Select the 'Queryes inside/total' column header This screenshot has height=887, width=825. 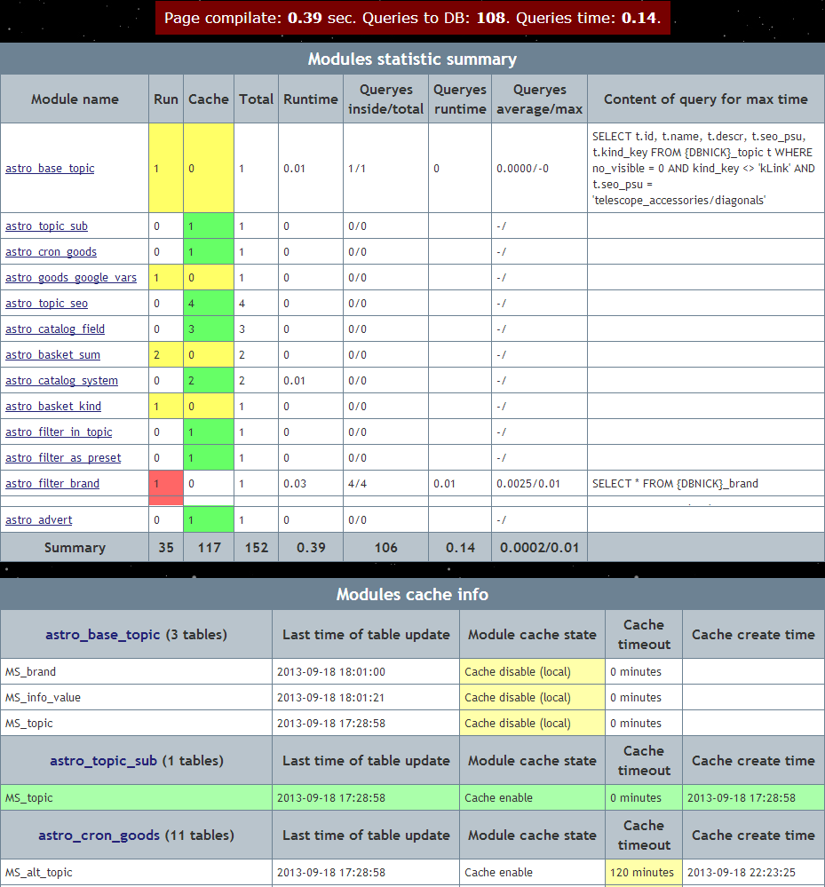coord(386,99)
